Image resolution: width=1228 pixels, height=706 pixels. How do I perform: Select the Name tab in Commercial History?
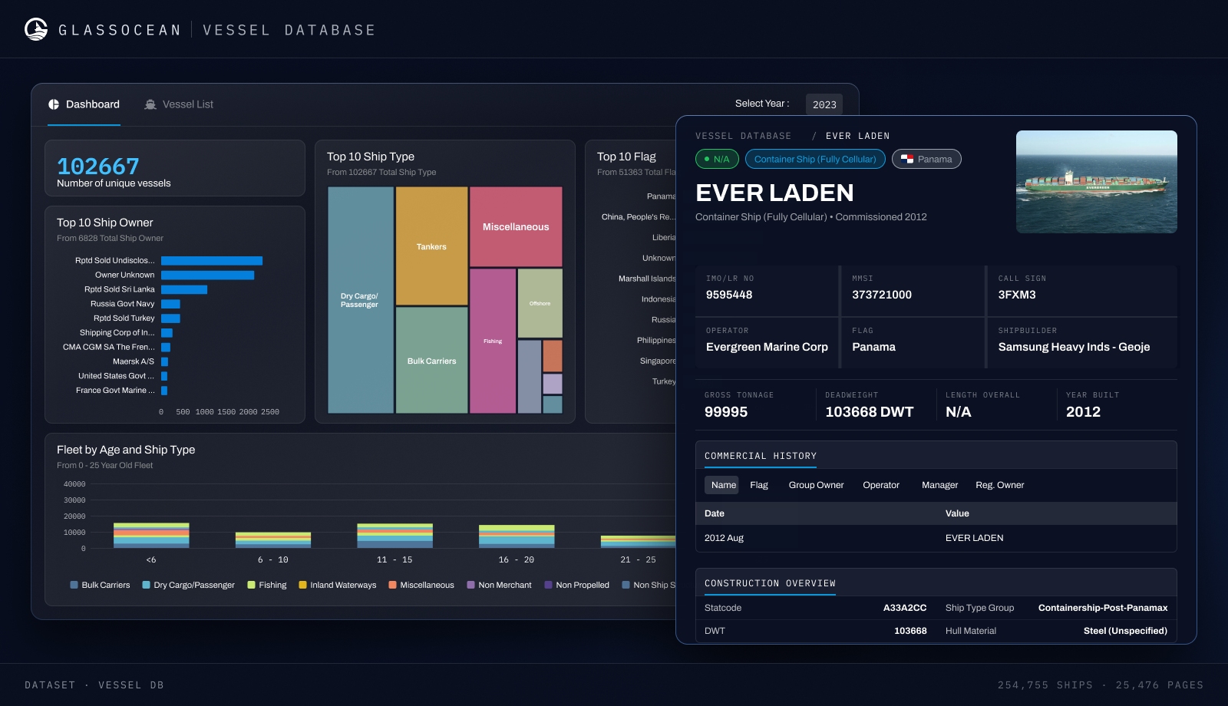pos(723,485)
